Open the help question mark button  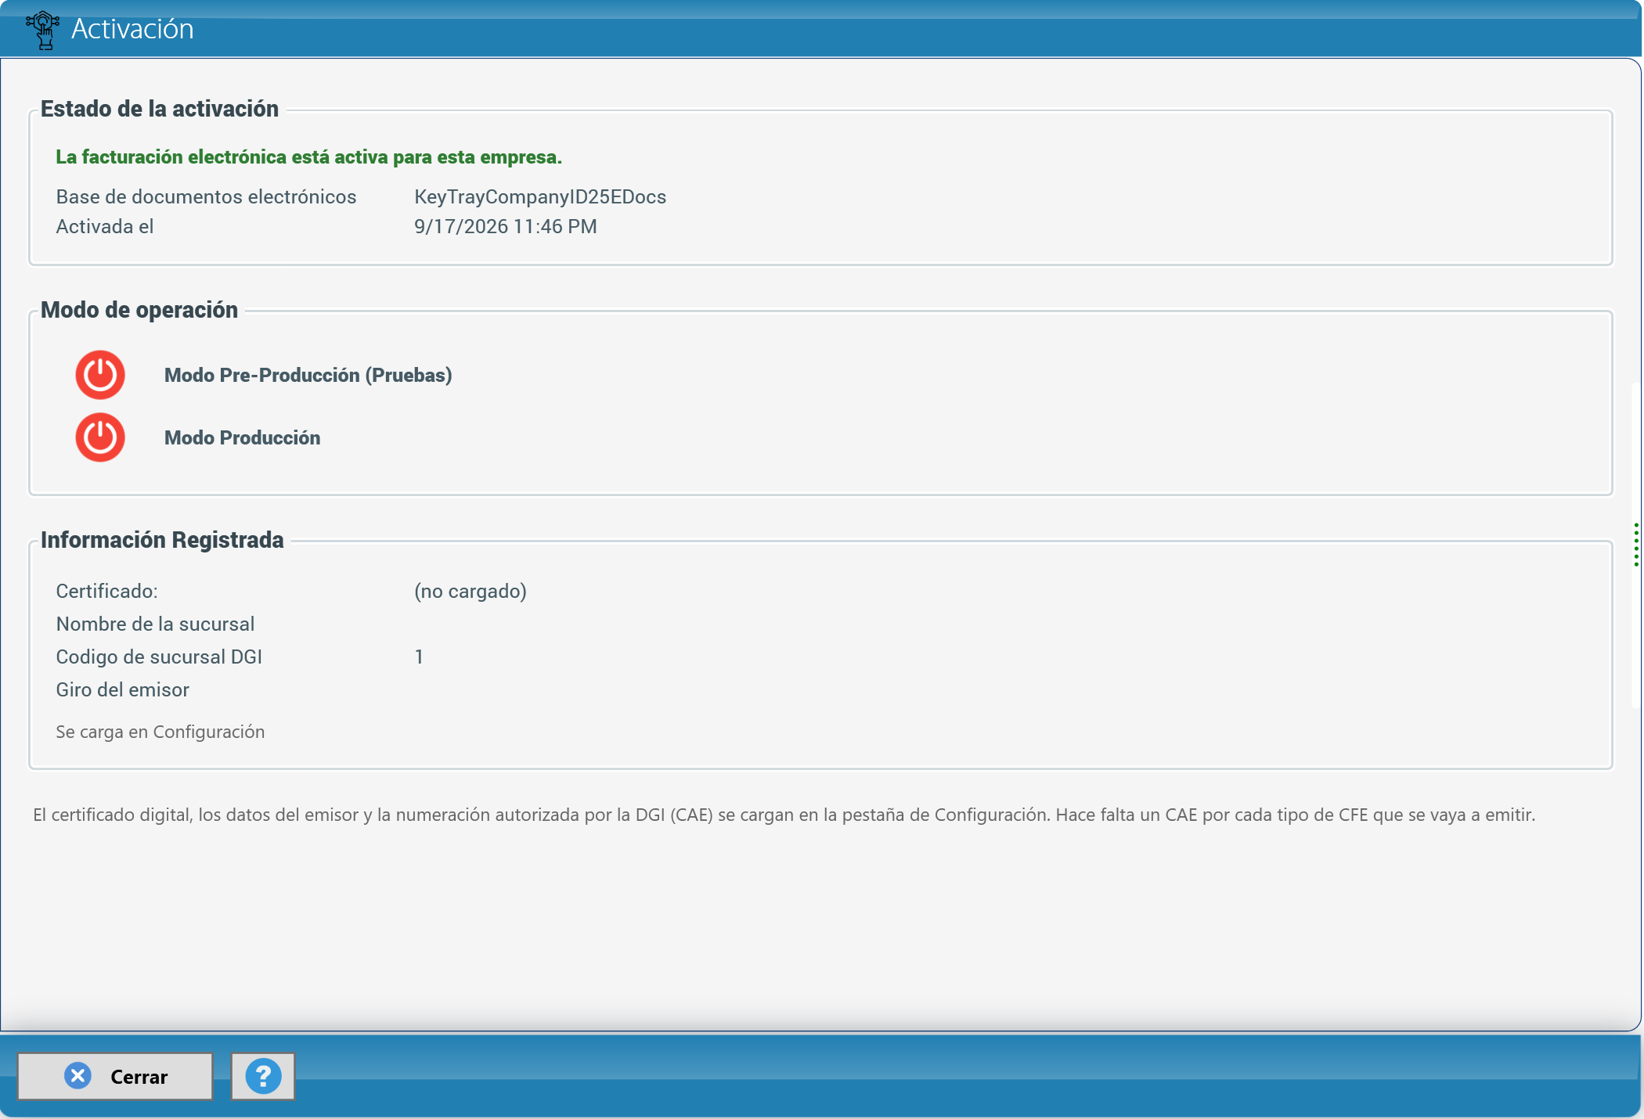point(263,1077)
